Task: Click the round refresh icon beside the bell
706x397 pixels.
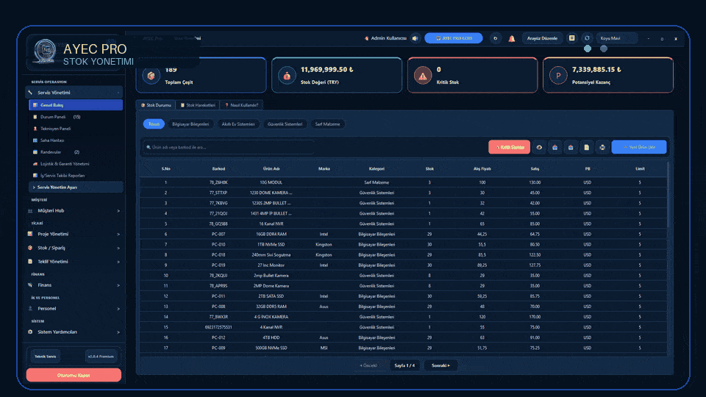Action: (495, 38)
